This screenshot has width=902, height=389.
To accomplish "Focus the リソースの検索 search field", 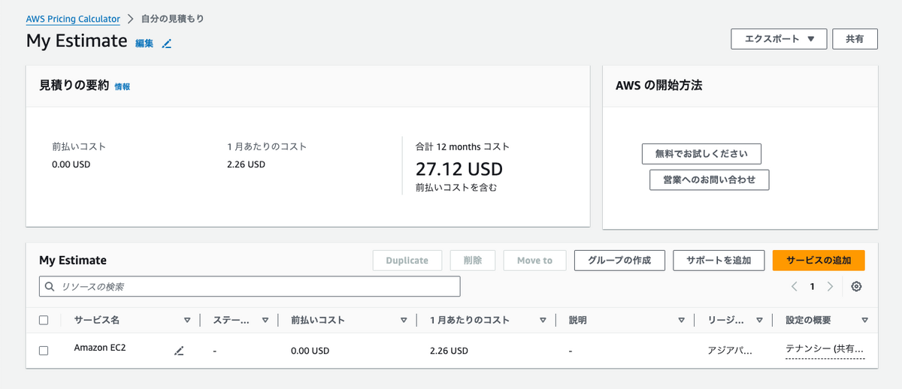I will pyautogui.click(x=256, y=286).
